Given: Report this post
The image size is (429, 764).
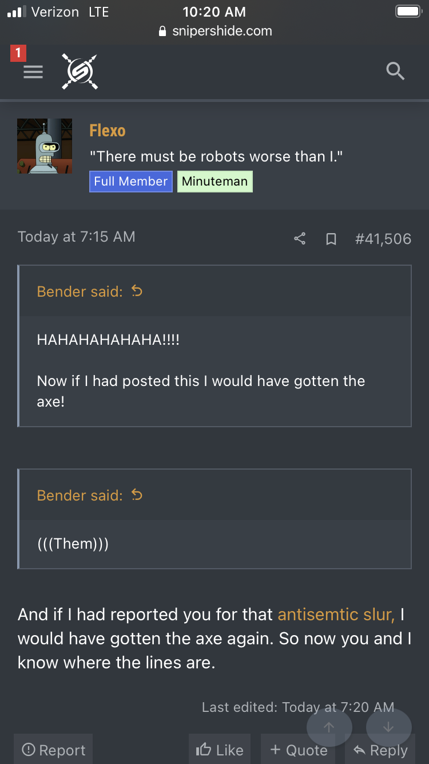Looking at the screenshot, I should coord(53,750).
